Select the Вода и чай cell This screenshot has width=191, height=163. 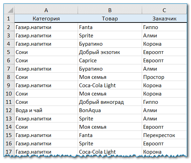coord(46,110)
